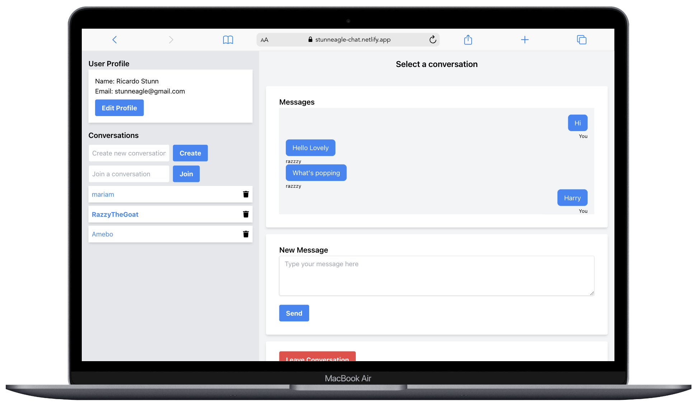Click the share icon in Safari toolbar
693x402 pixels.
click(x=468, y=39)
